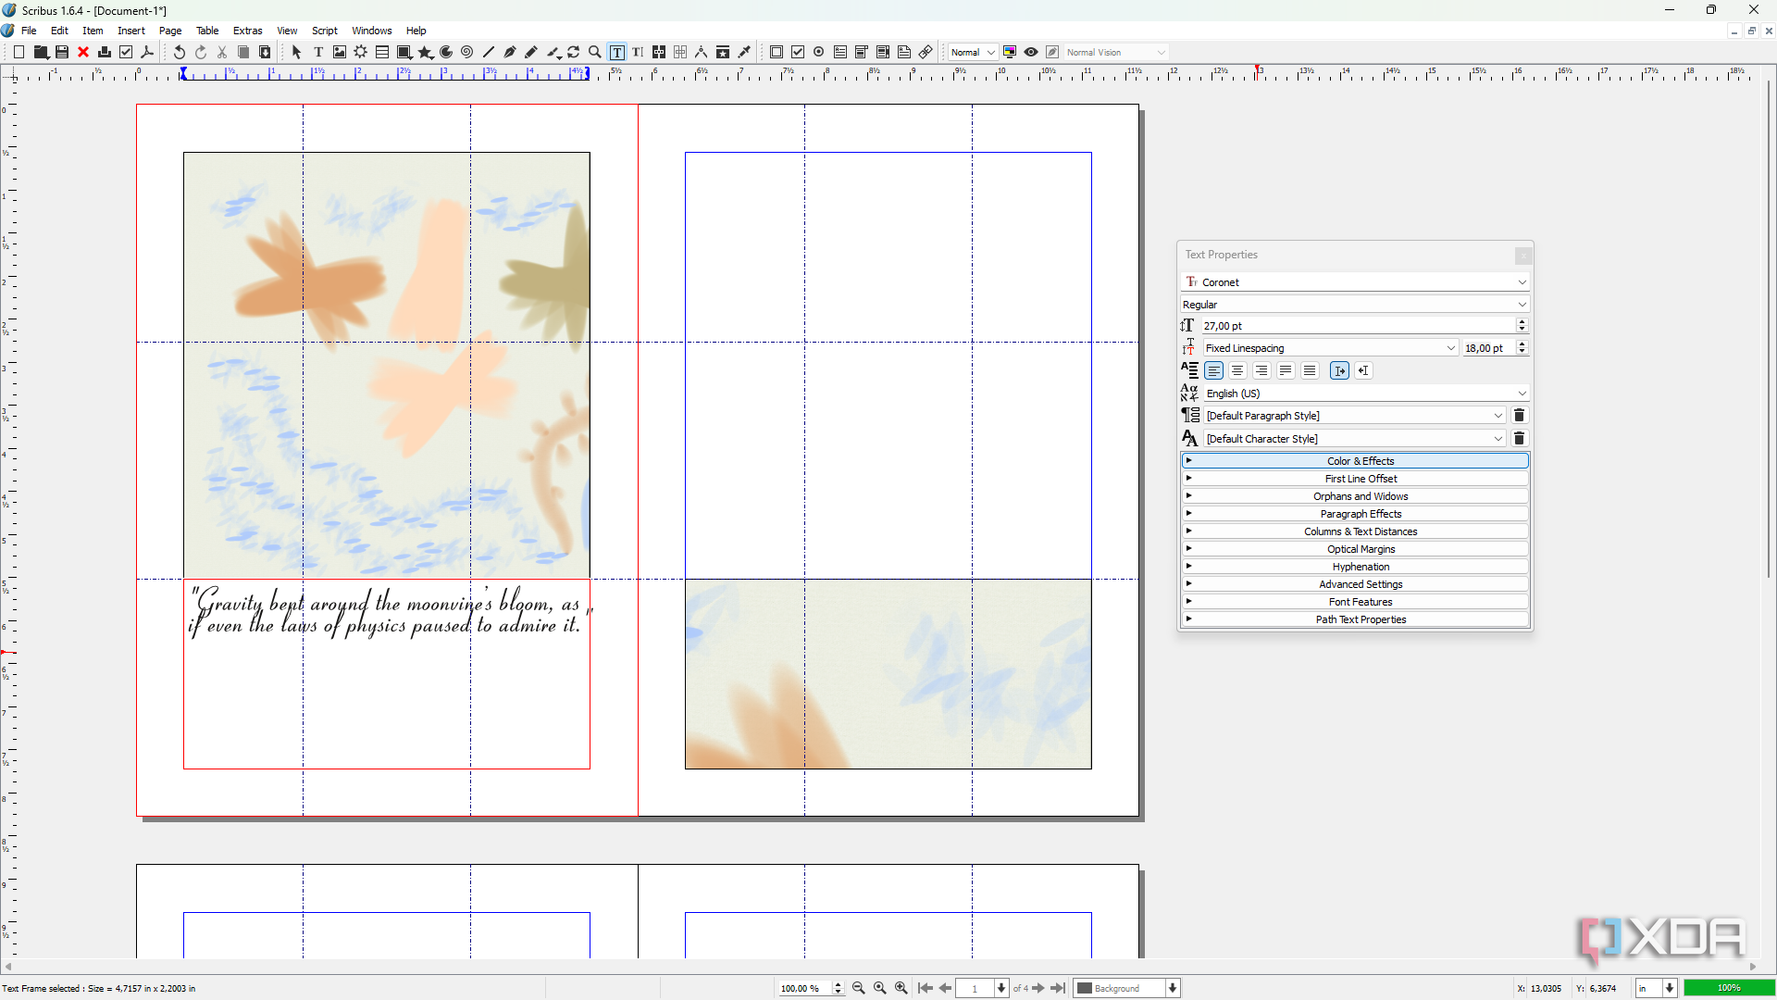Select the Eye Dropper tool
Image resolution: width=1777 pixels, height=1000 pixels.
744,53
